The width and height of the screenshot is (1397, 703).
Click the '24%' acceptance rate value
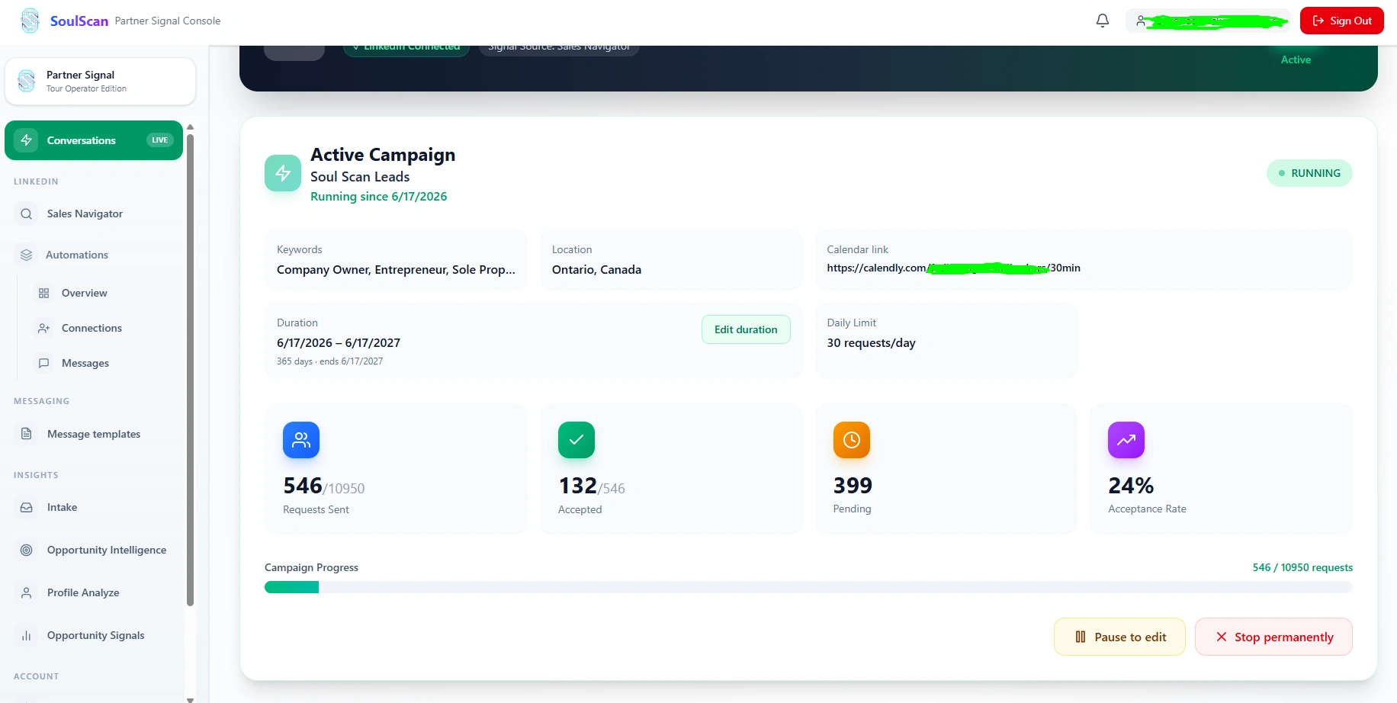click(1131, 486)
